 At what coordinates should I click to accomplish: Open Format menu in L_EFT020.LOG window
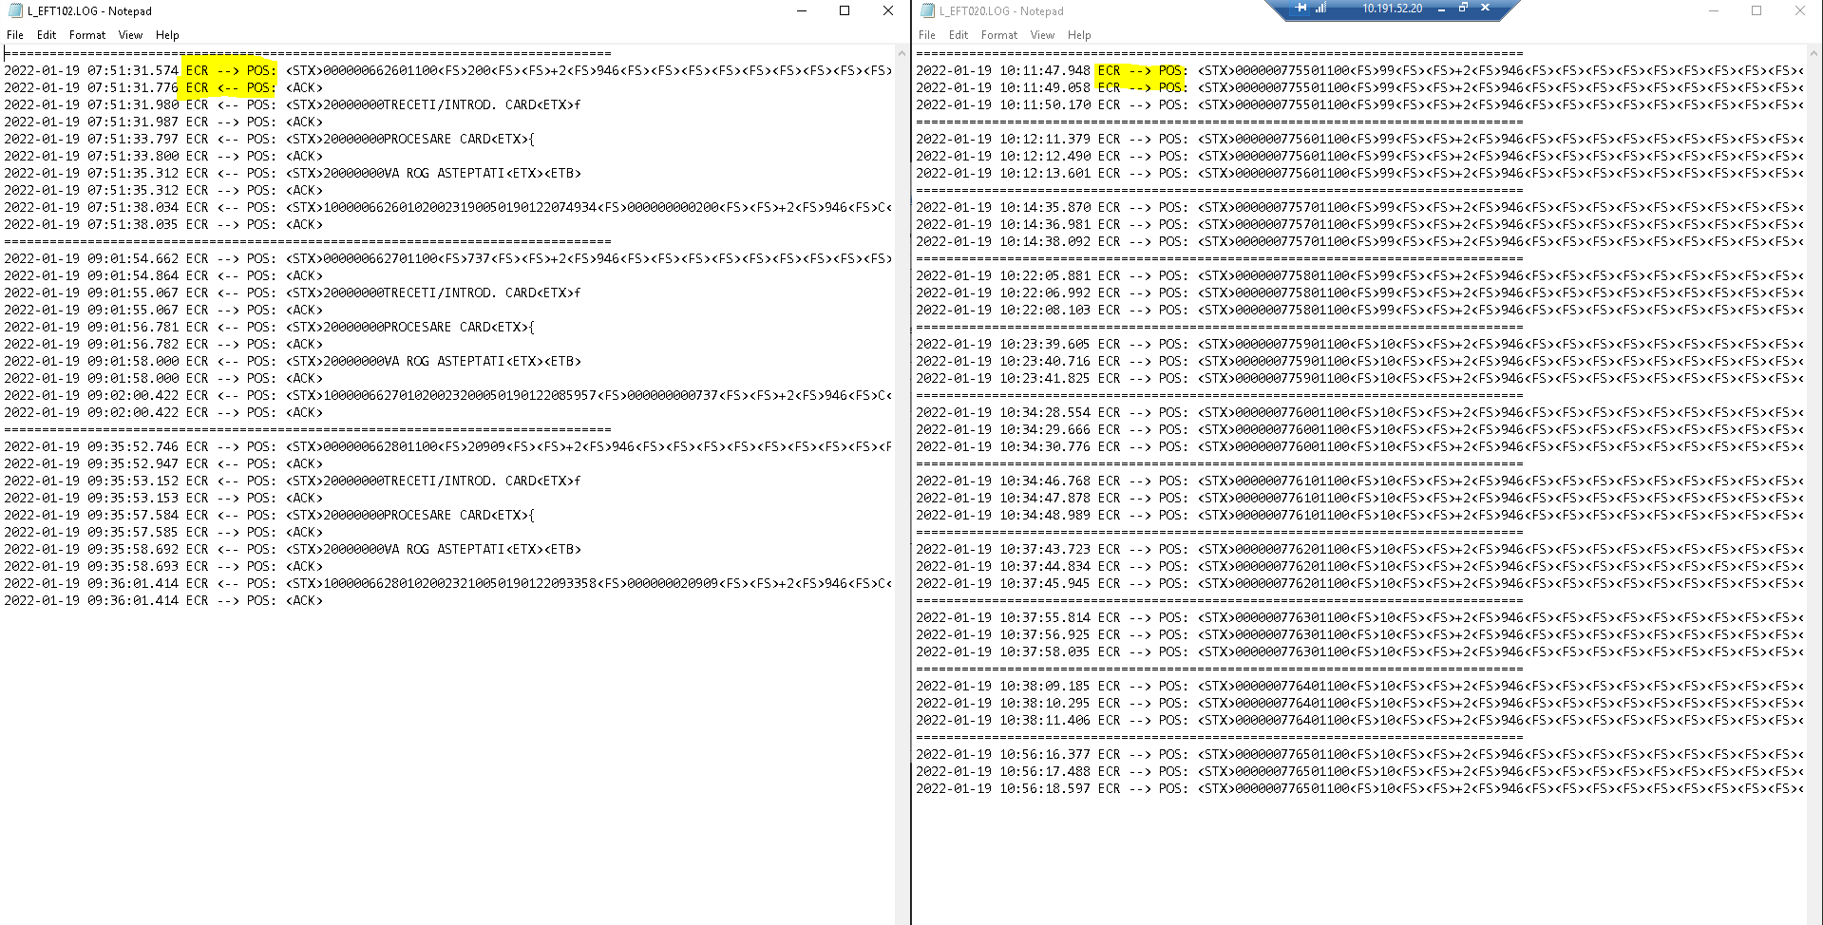click(999, 35)
